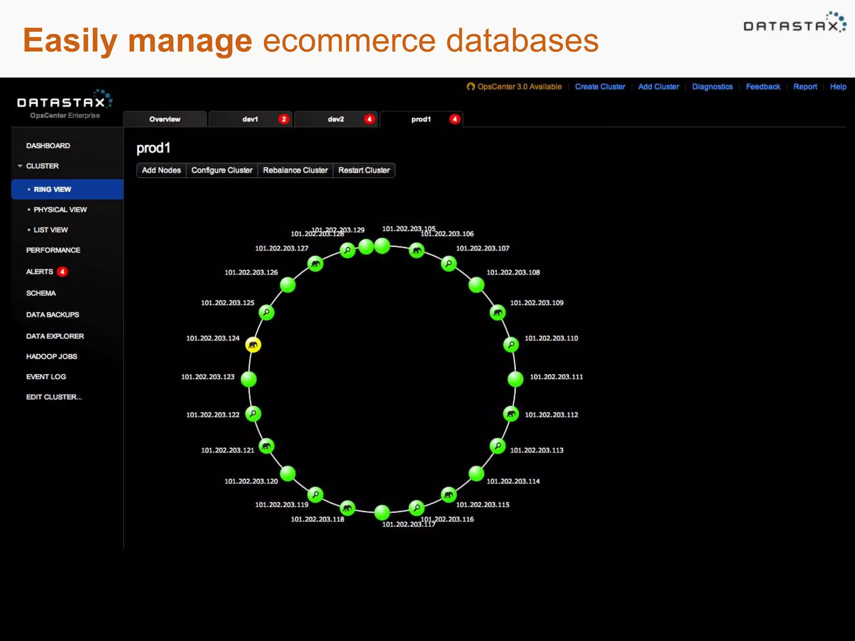Select plain node 101.202.203.126
Image resolution: width=855 pixels, height=641 pixels.
(288, 285)
